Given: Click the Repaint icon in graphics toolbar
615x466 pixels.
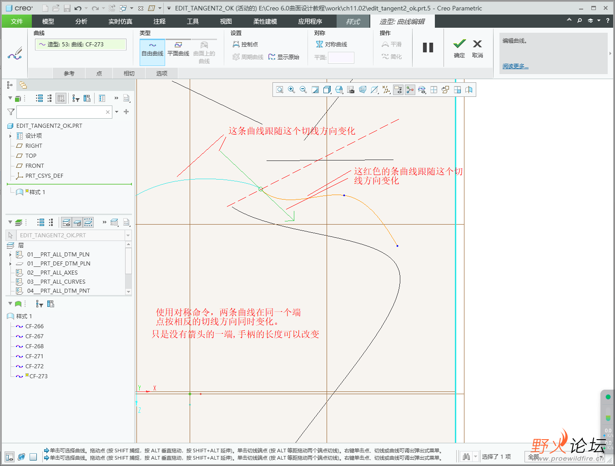Looking at the screenshot, I should (x=315, y=90).
